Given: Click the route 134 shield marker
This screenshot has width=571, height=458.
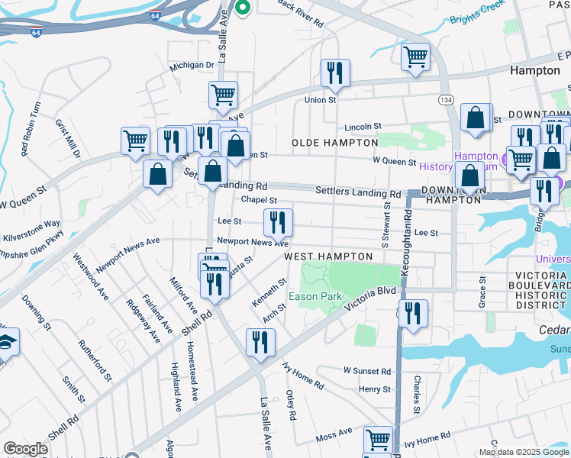Looking at the screenshot, I should [446, 100].
